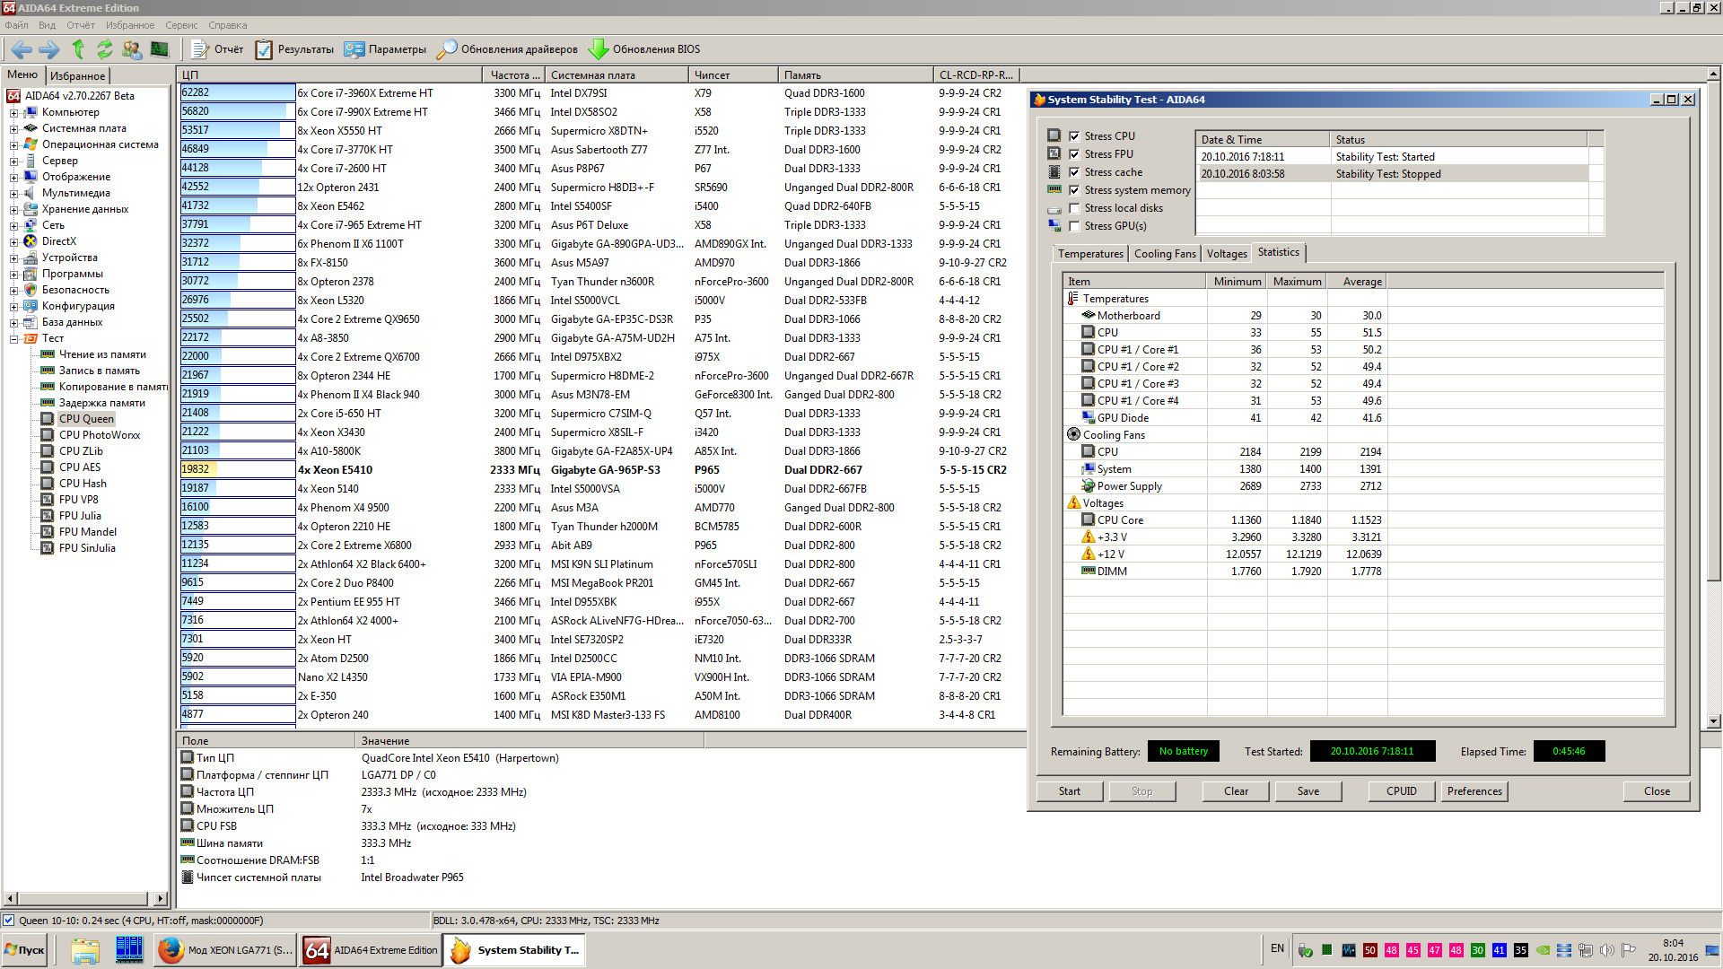Expand the Компьютер tree node
Viewport: 1723px width, 969px height.
(x=13, y=113)
